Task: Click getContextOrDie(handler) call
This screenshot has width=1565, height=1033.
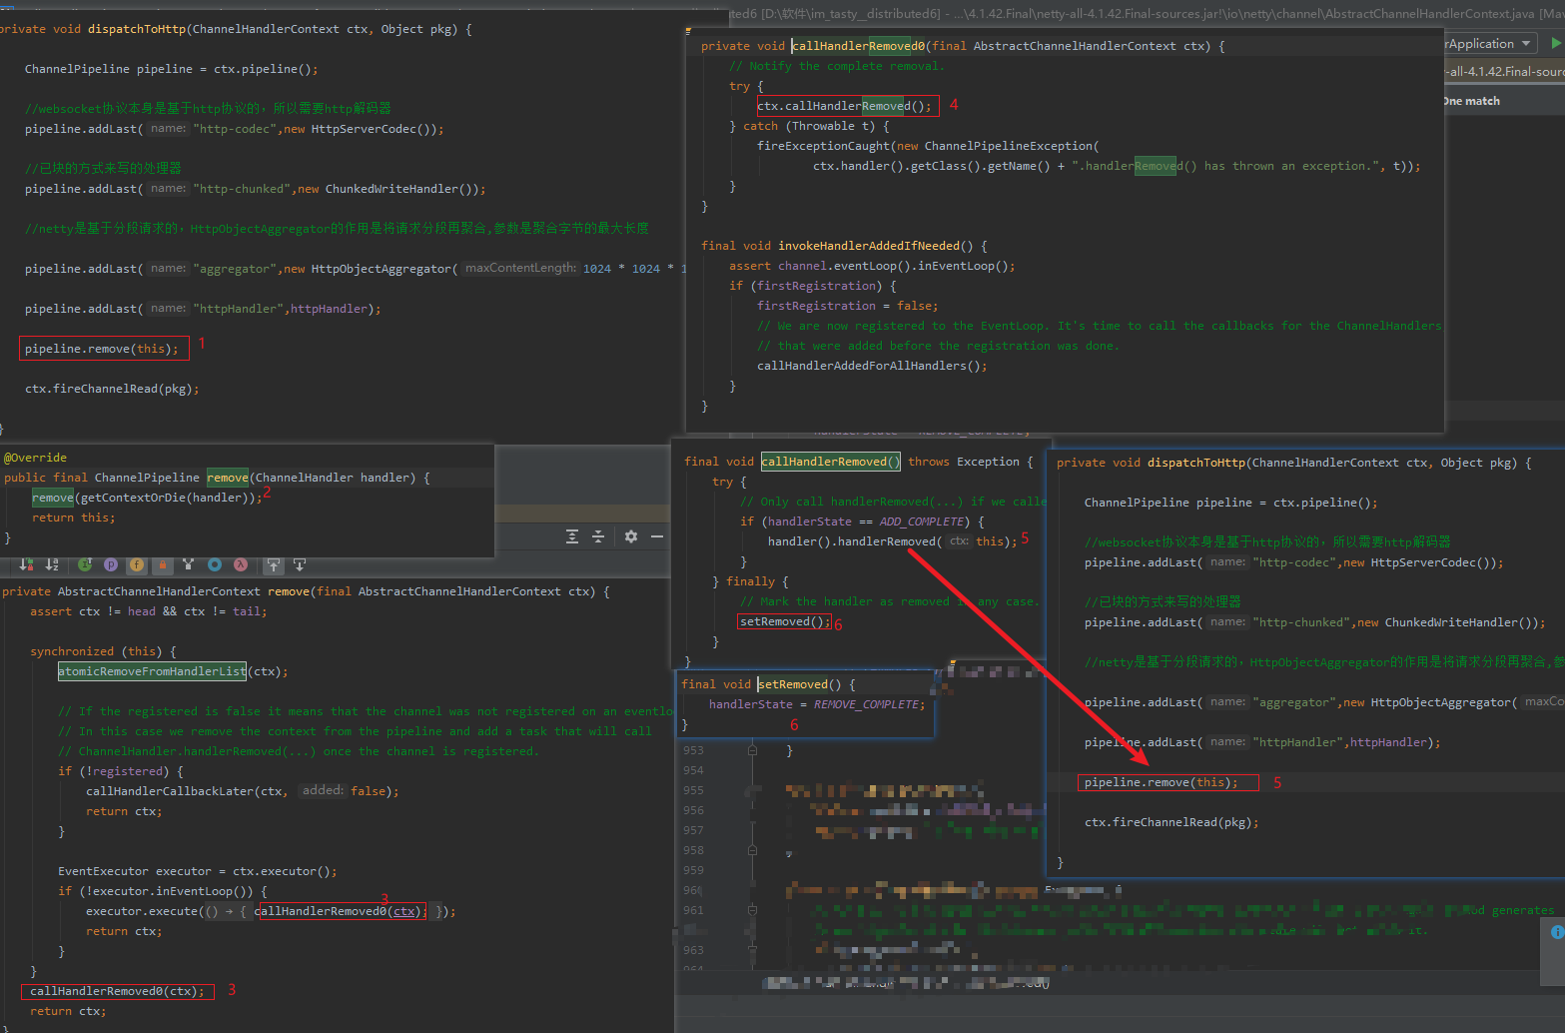Action: click(x=167, y=498)
